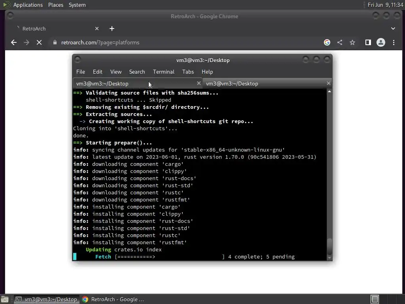Screen dimensions: 405x304
Task: Open Chrome three-dot menu
Action: 394,42
